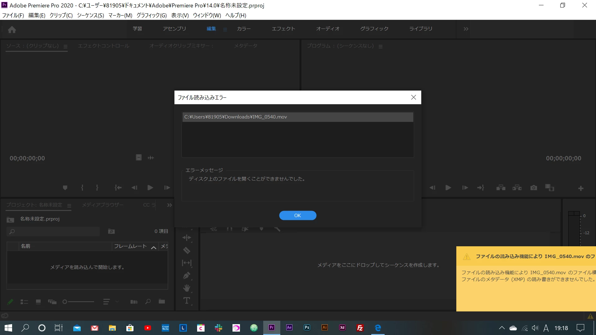Toggle project writable green pencil icon

click(x=10, y=301)
